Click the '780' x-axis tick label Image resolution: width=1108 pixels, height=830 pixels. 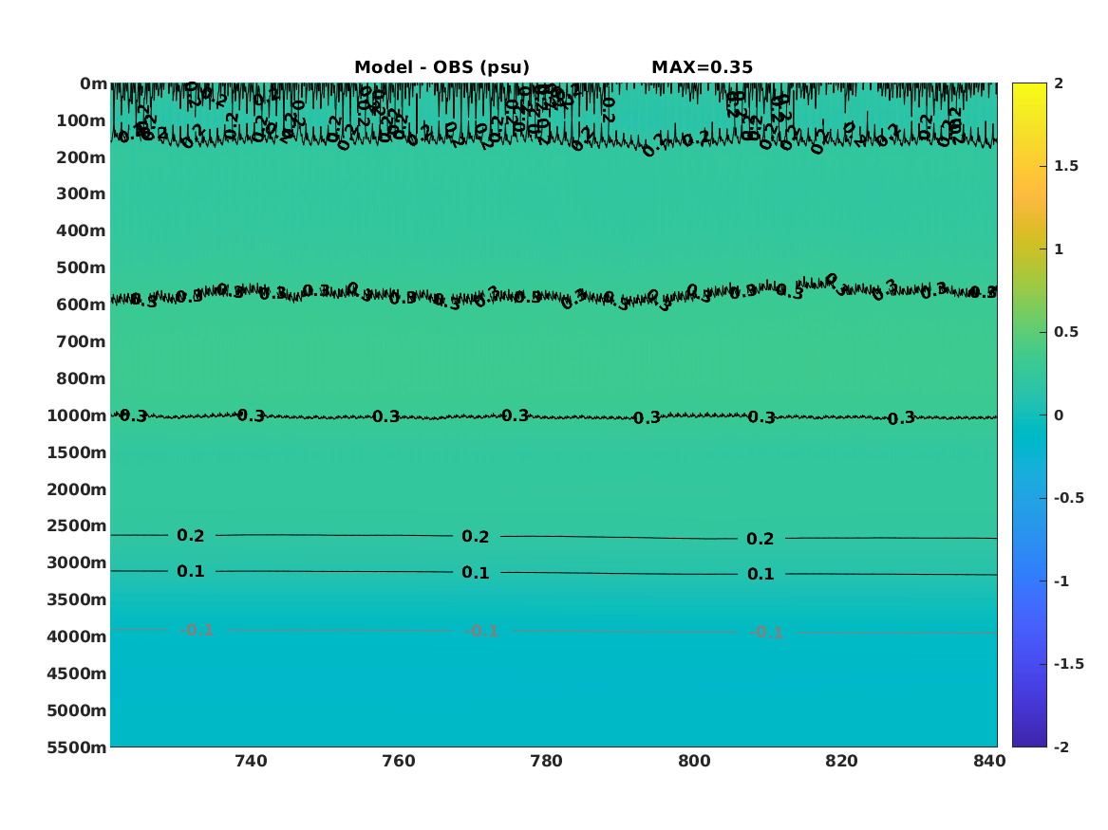[546, 761]
